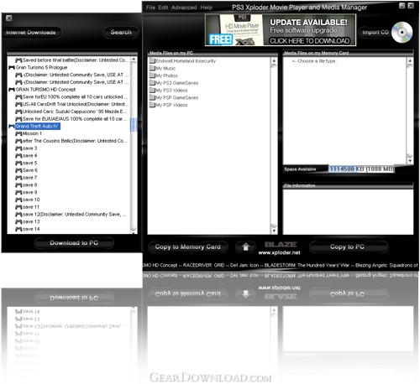This screenshot has width=420, height=384.
Task: Click controller icon beside 'save 13'
Action: [x=18, y=221]
